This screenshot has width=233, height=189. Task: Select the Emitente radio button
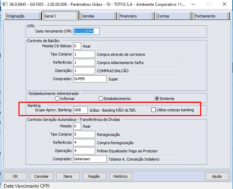157,99
